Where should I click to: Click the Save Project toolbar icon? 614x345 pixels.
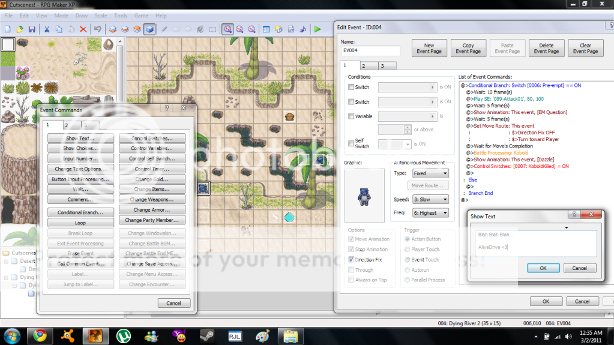click(x=32, y=29)
